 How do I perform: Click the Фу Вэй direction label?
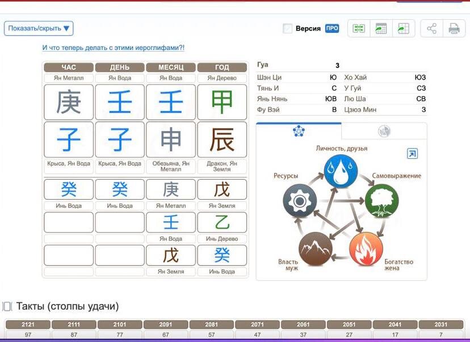pyautogui.click(x=268, y=110)
